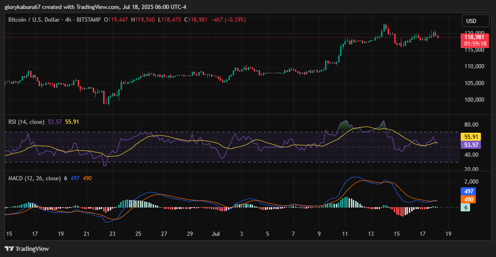Click the yellow 55.91 RSI axis label
This screenshot has height=257, width=496.
(472, 137)
